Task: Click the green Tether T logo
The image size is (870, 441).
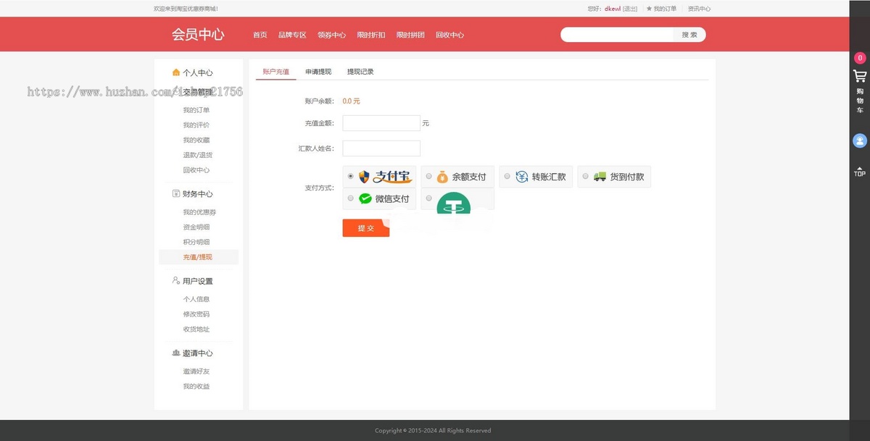Action: click(x=454, y=203)
